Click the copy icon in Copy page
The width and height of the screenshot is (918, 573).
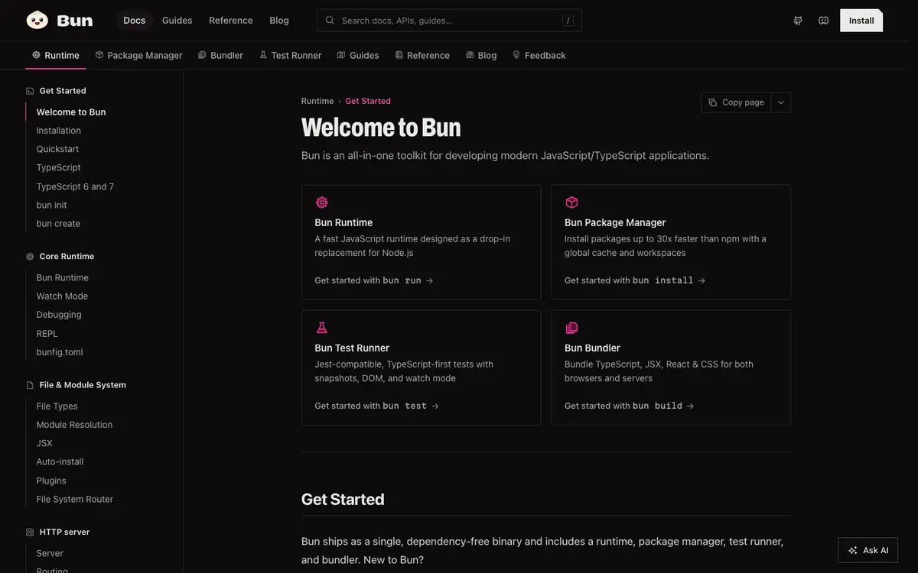tap(712, 102)
